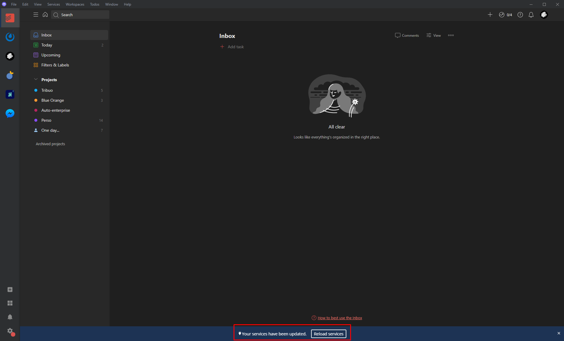The width and height of the screenshot is (564, 341).
Task: Open the profile avatar menu
Action: click(544, 14)
